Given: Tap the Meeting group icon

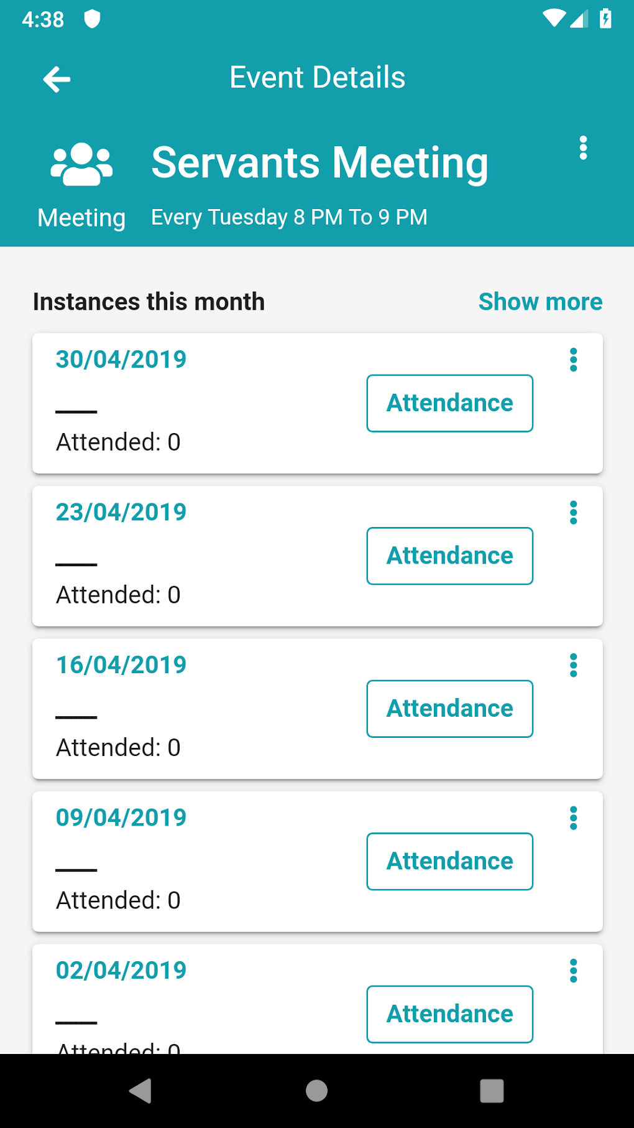Looking at the screenshot, I should [x=81, y=164].
